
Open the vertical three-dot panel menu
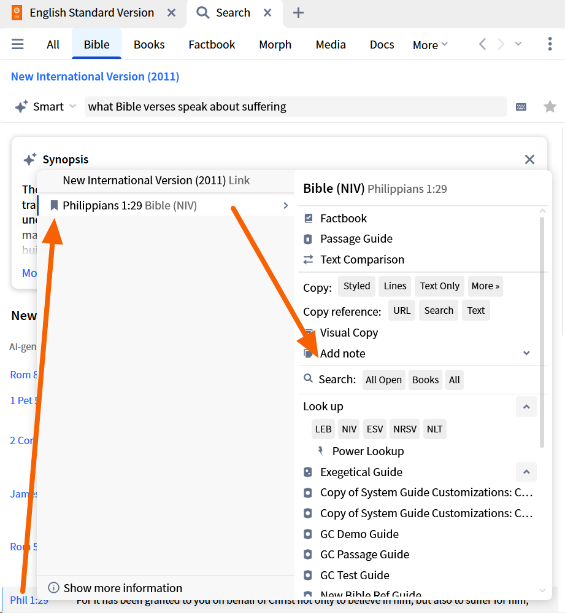click(550, 44)
